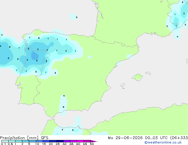Click the '00..03 UTC' time text
The width and height of the screenshot is (188, 145).
tap(156, 138)
